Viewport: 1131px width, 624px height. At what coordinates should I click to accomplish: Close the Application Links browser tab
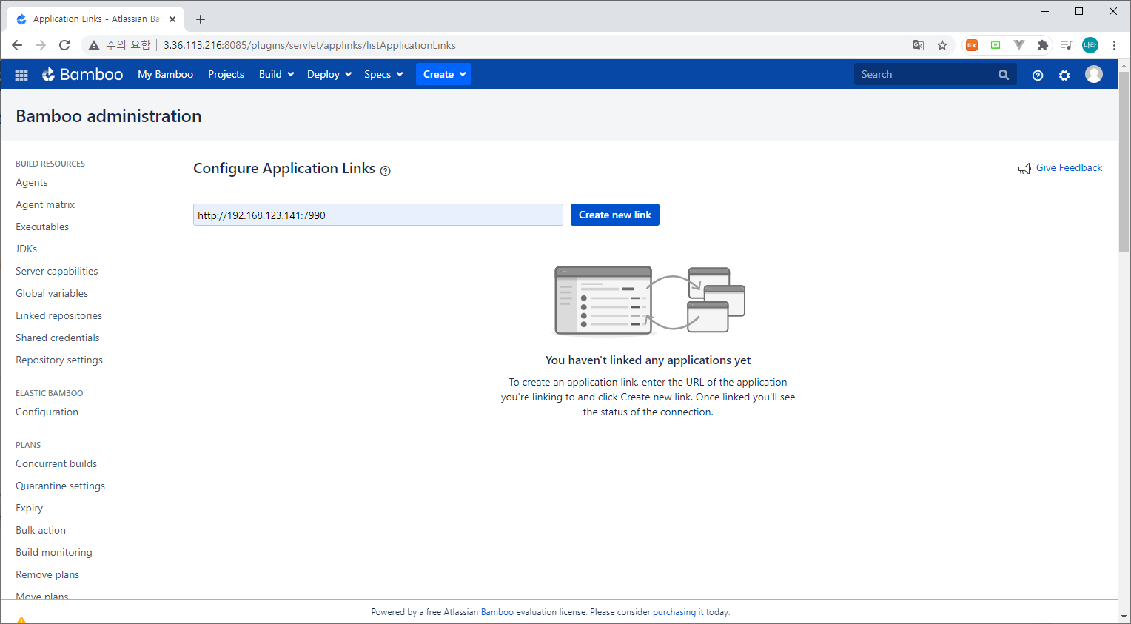pos(172,19)
